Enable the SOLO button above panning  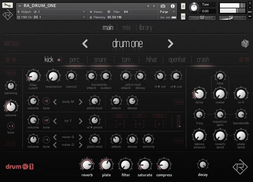pos(11,73)
